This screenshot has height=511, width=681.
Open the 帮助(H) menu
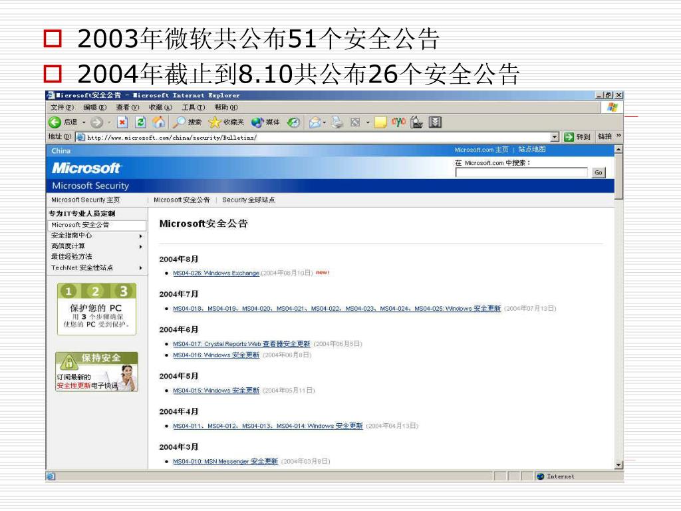click(226, 107)
